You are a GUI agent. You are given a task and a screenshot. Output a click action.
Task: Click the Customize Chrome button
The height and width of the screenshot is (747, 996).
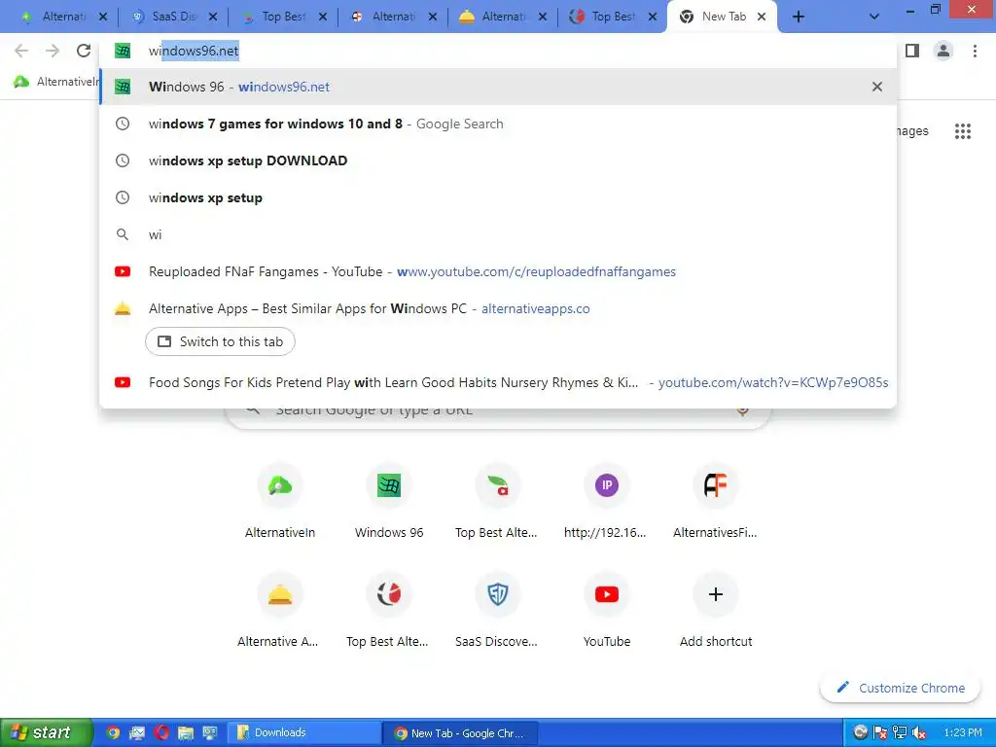coord(900,688)
